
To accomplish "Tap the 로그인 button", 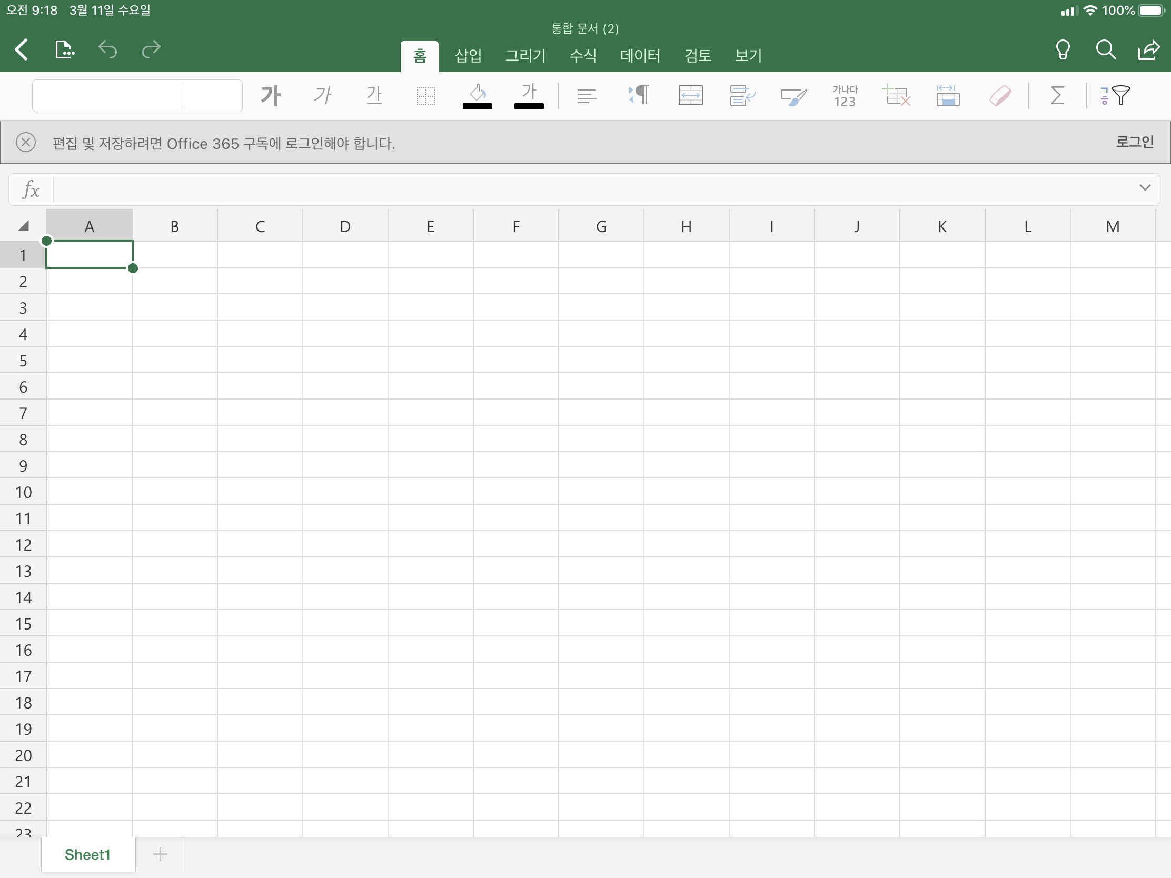I will (1134, 142).
